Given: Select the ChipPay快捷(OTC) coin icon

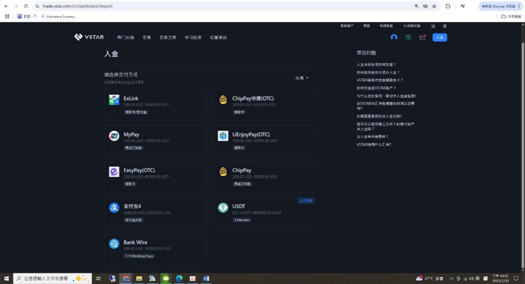Looking at the screenshot, I should pyautogui.click(x=223, y=99).
